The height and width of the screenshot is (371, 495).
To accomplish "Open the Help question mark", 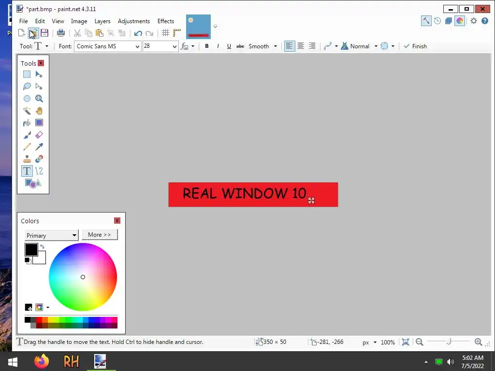I will [x=484, y=21].
